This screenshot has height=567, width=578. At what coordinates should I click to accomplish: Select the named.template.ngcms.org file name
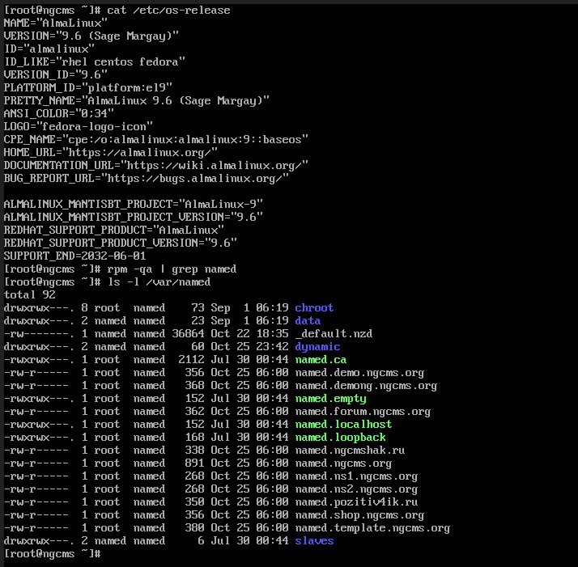[x=372, y=527]
